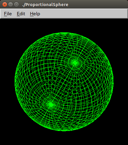Image resolution: width=128 pixels, height=145 pixels.
Task: Open the Help menu
Action: pos(35,14)
